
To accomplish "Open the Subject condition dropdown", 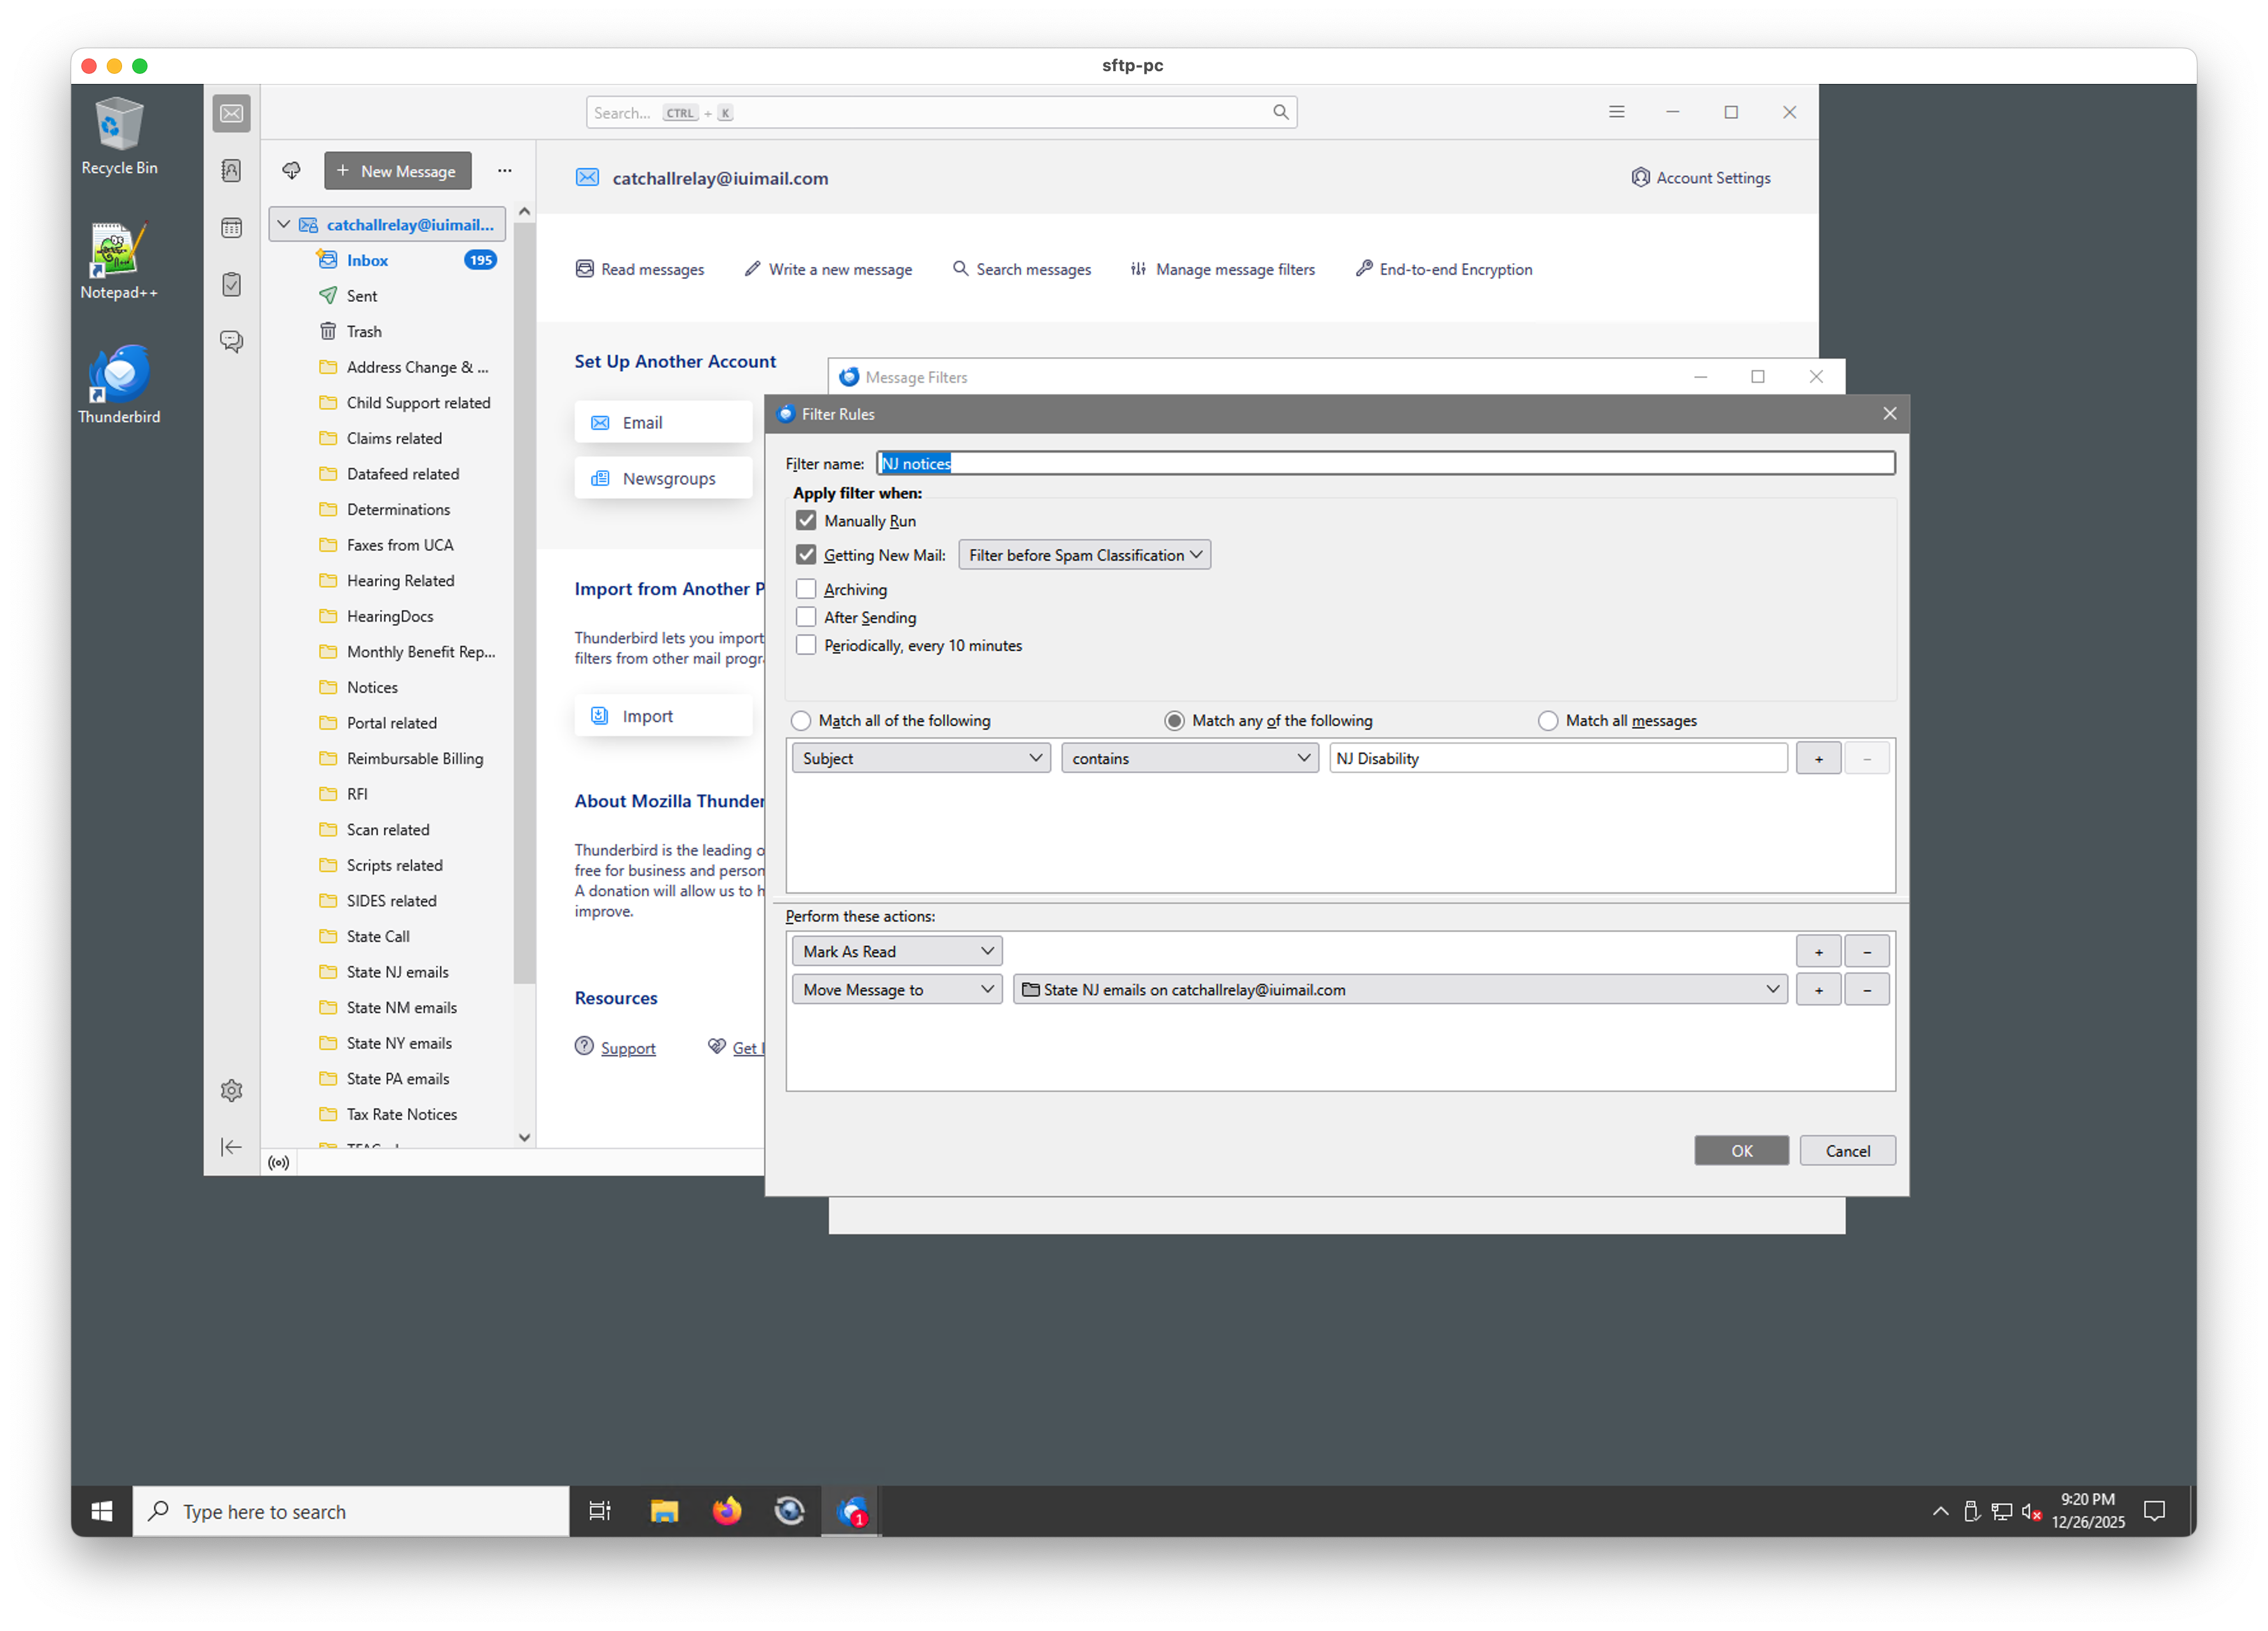I will pos(920,758).
